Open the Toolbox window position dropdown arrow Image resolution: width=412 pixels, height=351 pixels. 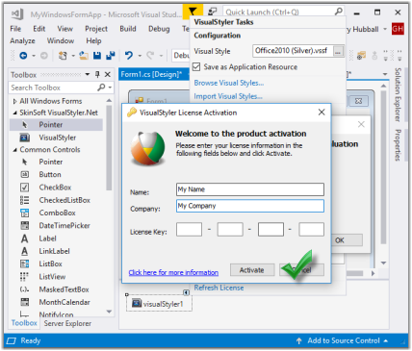coord(88,74)
